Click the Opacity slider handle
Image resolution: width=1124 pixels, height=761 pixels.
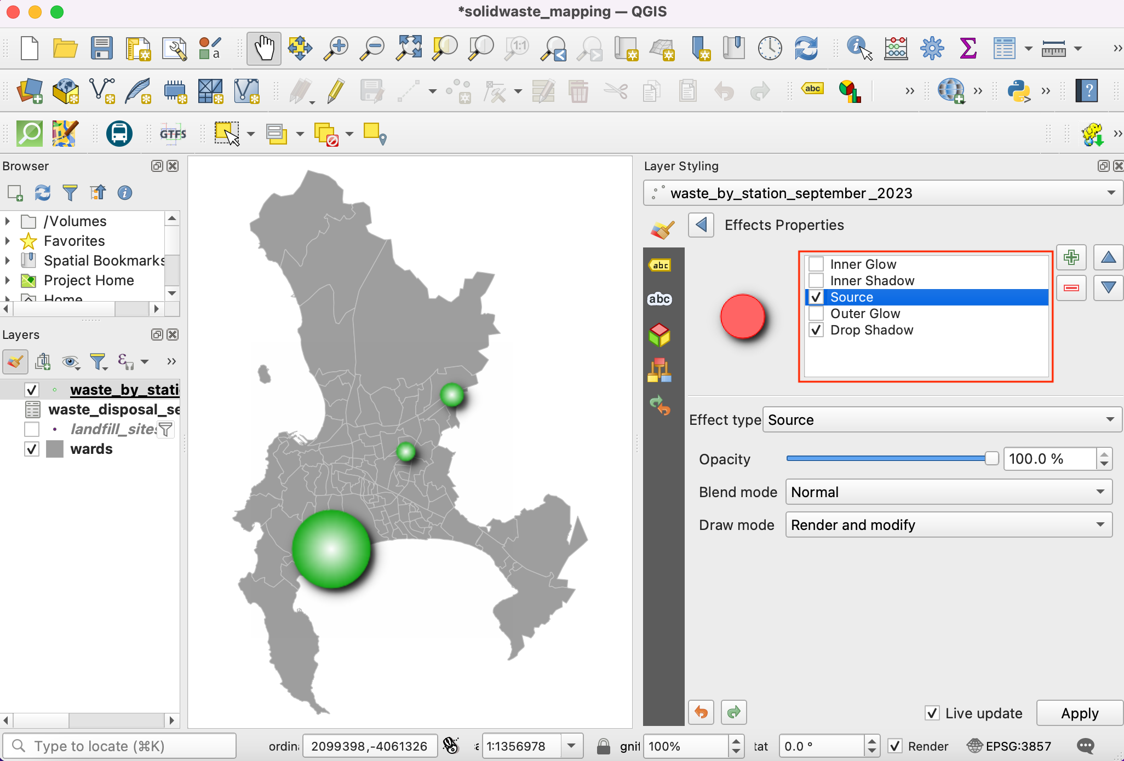coord(991,459)
